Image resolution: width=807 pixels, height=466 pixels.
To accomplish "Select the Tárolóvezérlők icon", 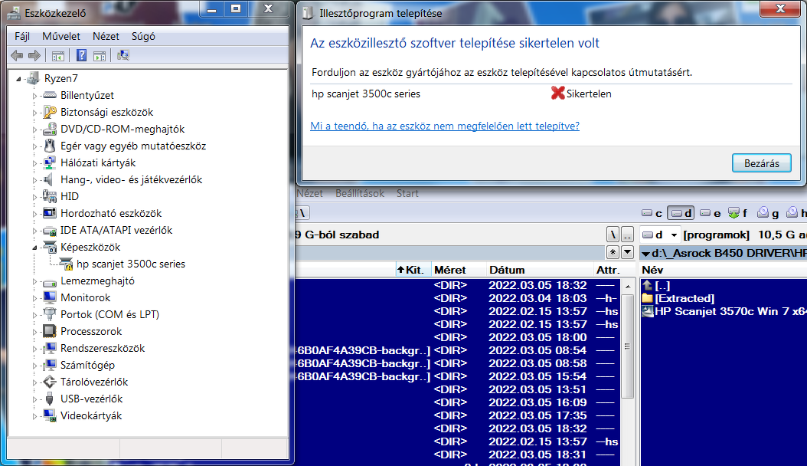I will pyautogui.click(x=50, y=382).
